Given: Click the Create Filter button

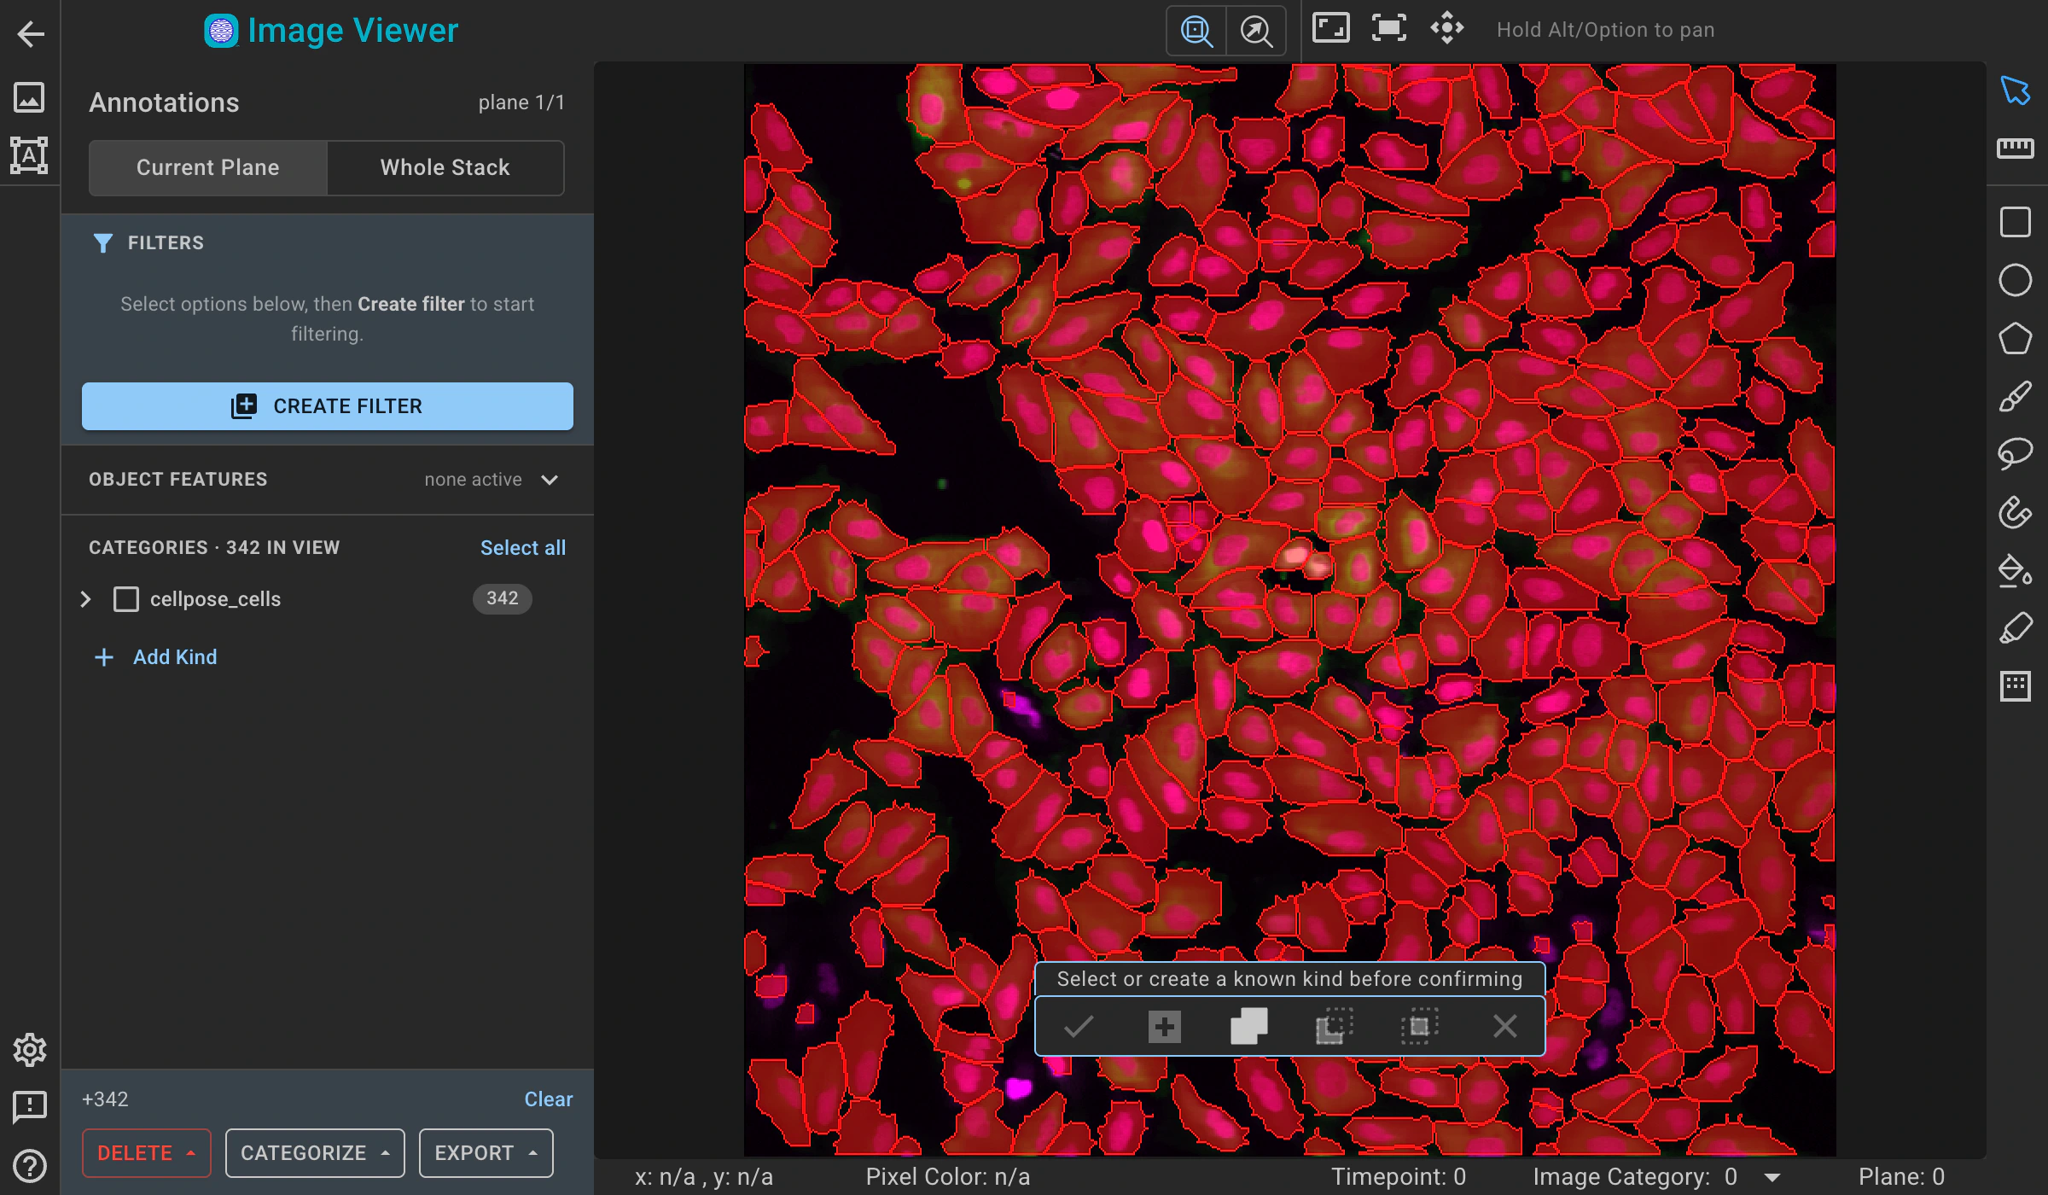Looking at the screenshot, I should point(328,406).
